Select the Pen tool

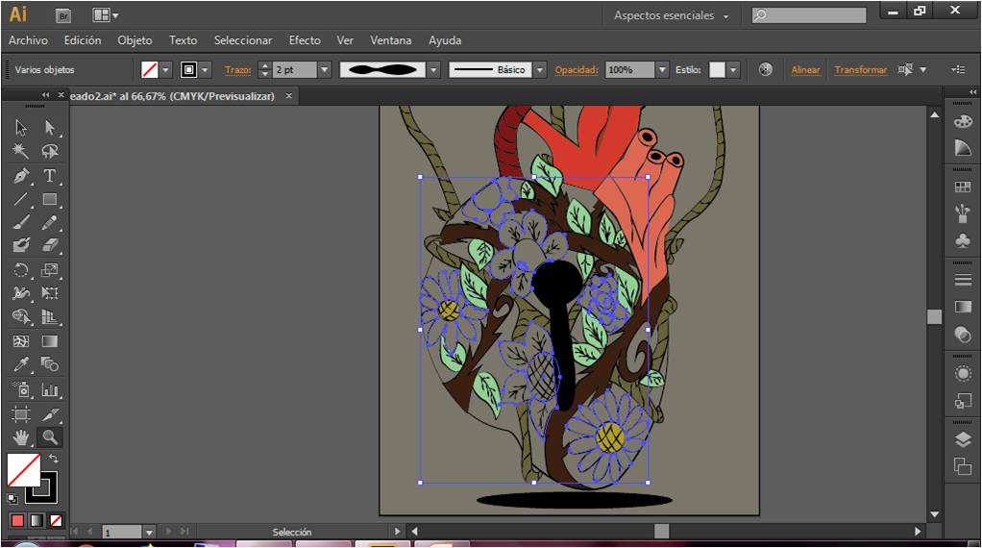(21, 177)
